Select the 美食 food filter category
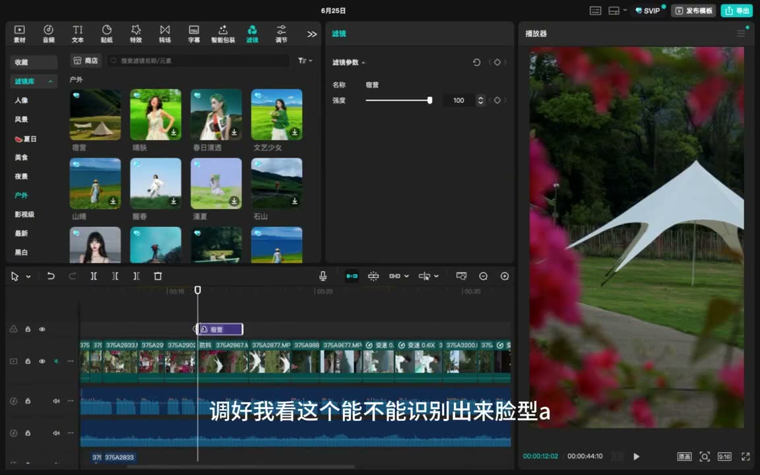 point(21,157)
